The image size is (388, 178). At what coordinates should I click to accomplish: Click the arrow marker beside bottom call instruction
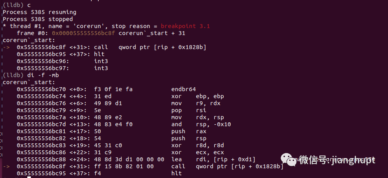click(6, 166)
